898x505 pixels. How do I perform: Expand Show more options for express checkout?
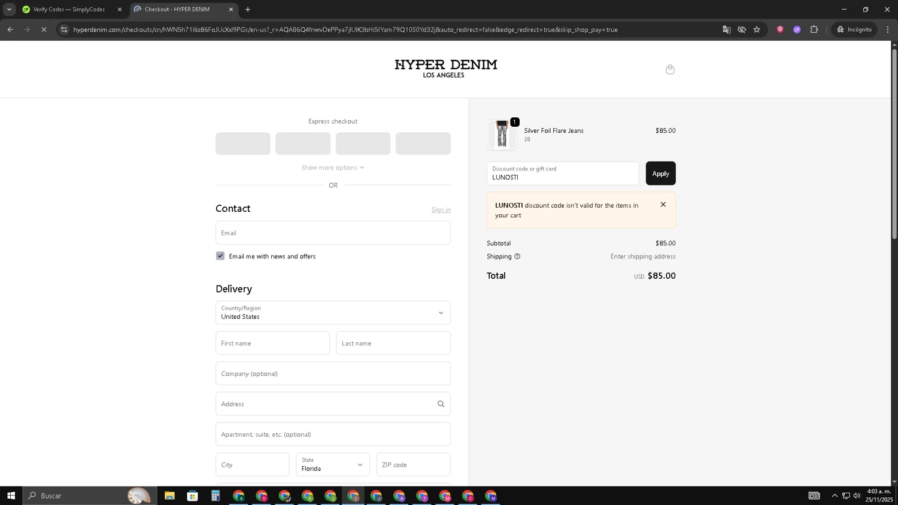click(333, 168)
